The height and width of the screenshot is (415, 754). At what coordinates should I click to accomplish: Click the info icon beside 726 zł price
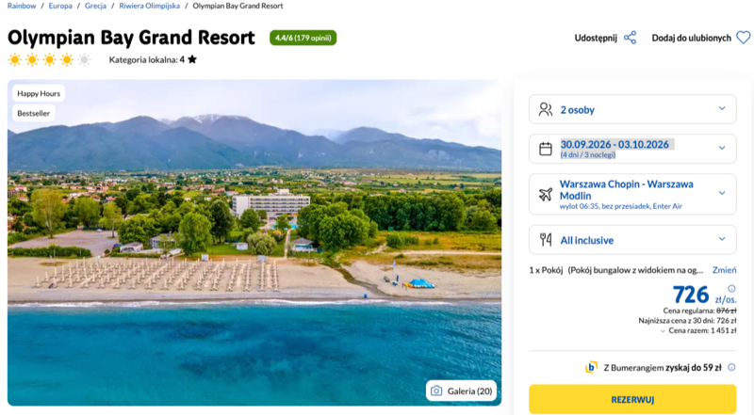tap(731, 289)
